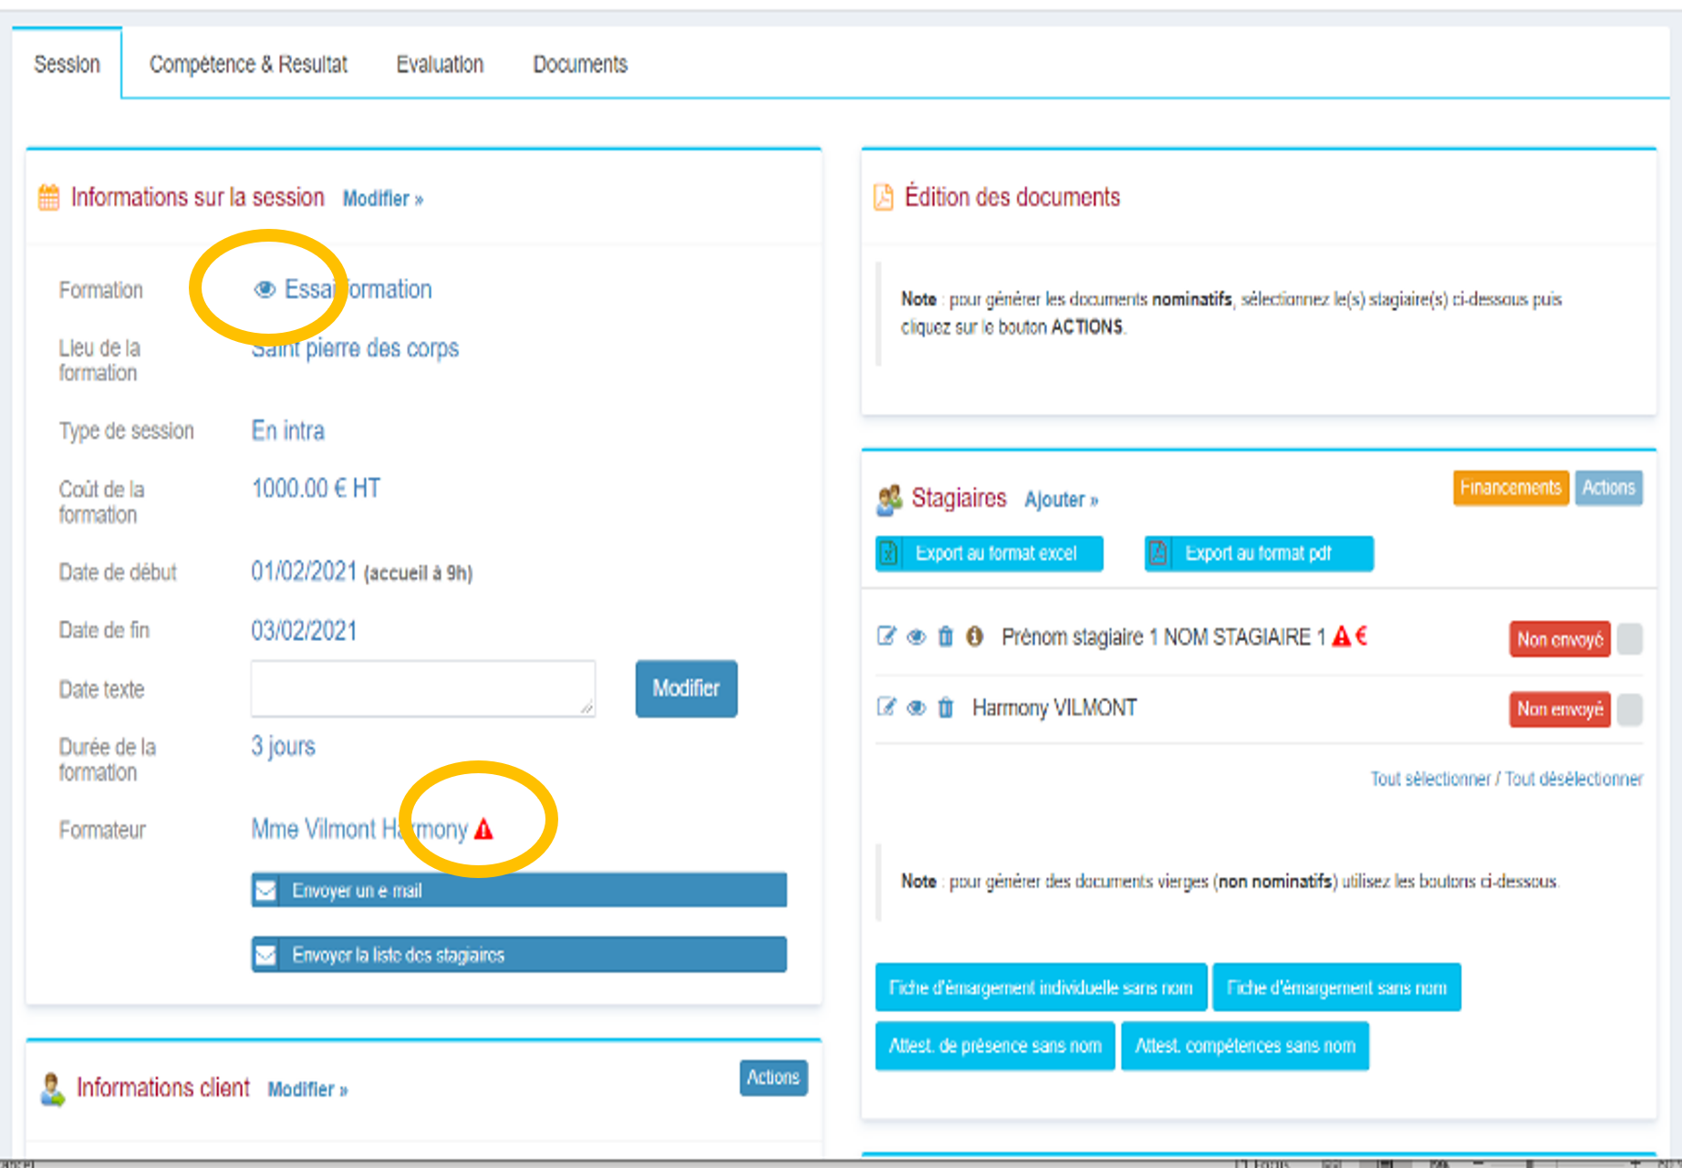This screenshot has width=1682, height=1168.
Task: Delete Harmony VILMONT using trash icon
Action: [946, 708]
